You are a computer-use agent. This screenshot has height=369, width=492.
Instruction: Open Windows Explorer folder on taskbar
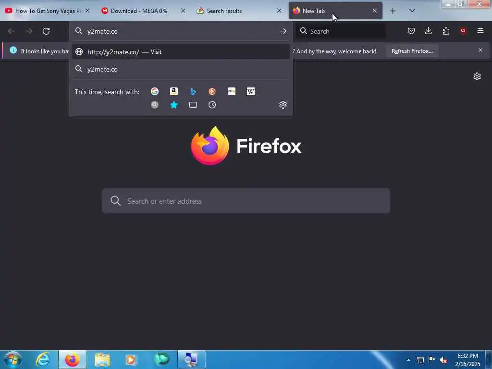coord(102,359)
